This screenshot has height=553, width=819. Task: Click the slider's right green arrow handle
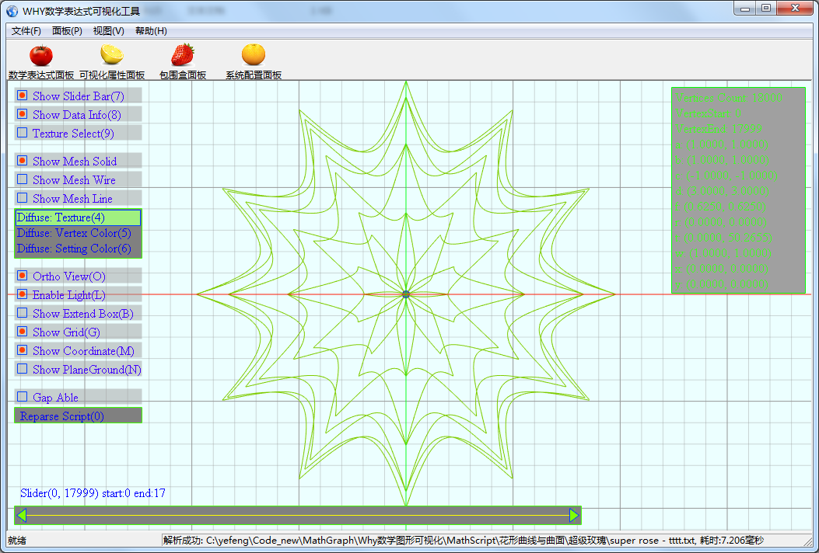574,516
